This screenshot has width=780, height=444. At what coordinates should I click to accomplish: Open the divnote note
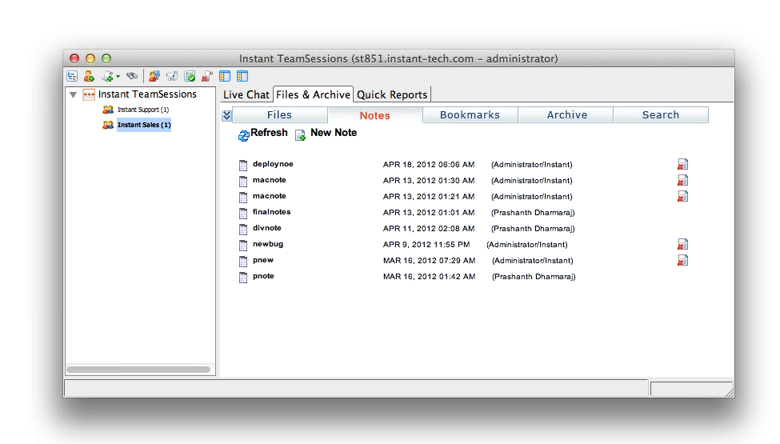coord(266,228)
